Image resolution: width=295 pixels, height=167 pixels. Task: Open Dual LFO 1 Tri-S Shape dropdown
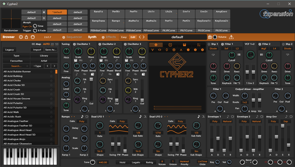pos(100,151)
